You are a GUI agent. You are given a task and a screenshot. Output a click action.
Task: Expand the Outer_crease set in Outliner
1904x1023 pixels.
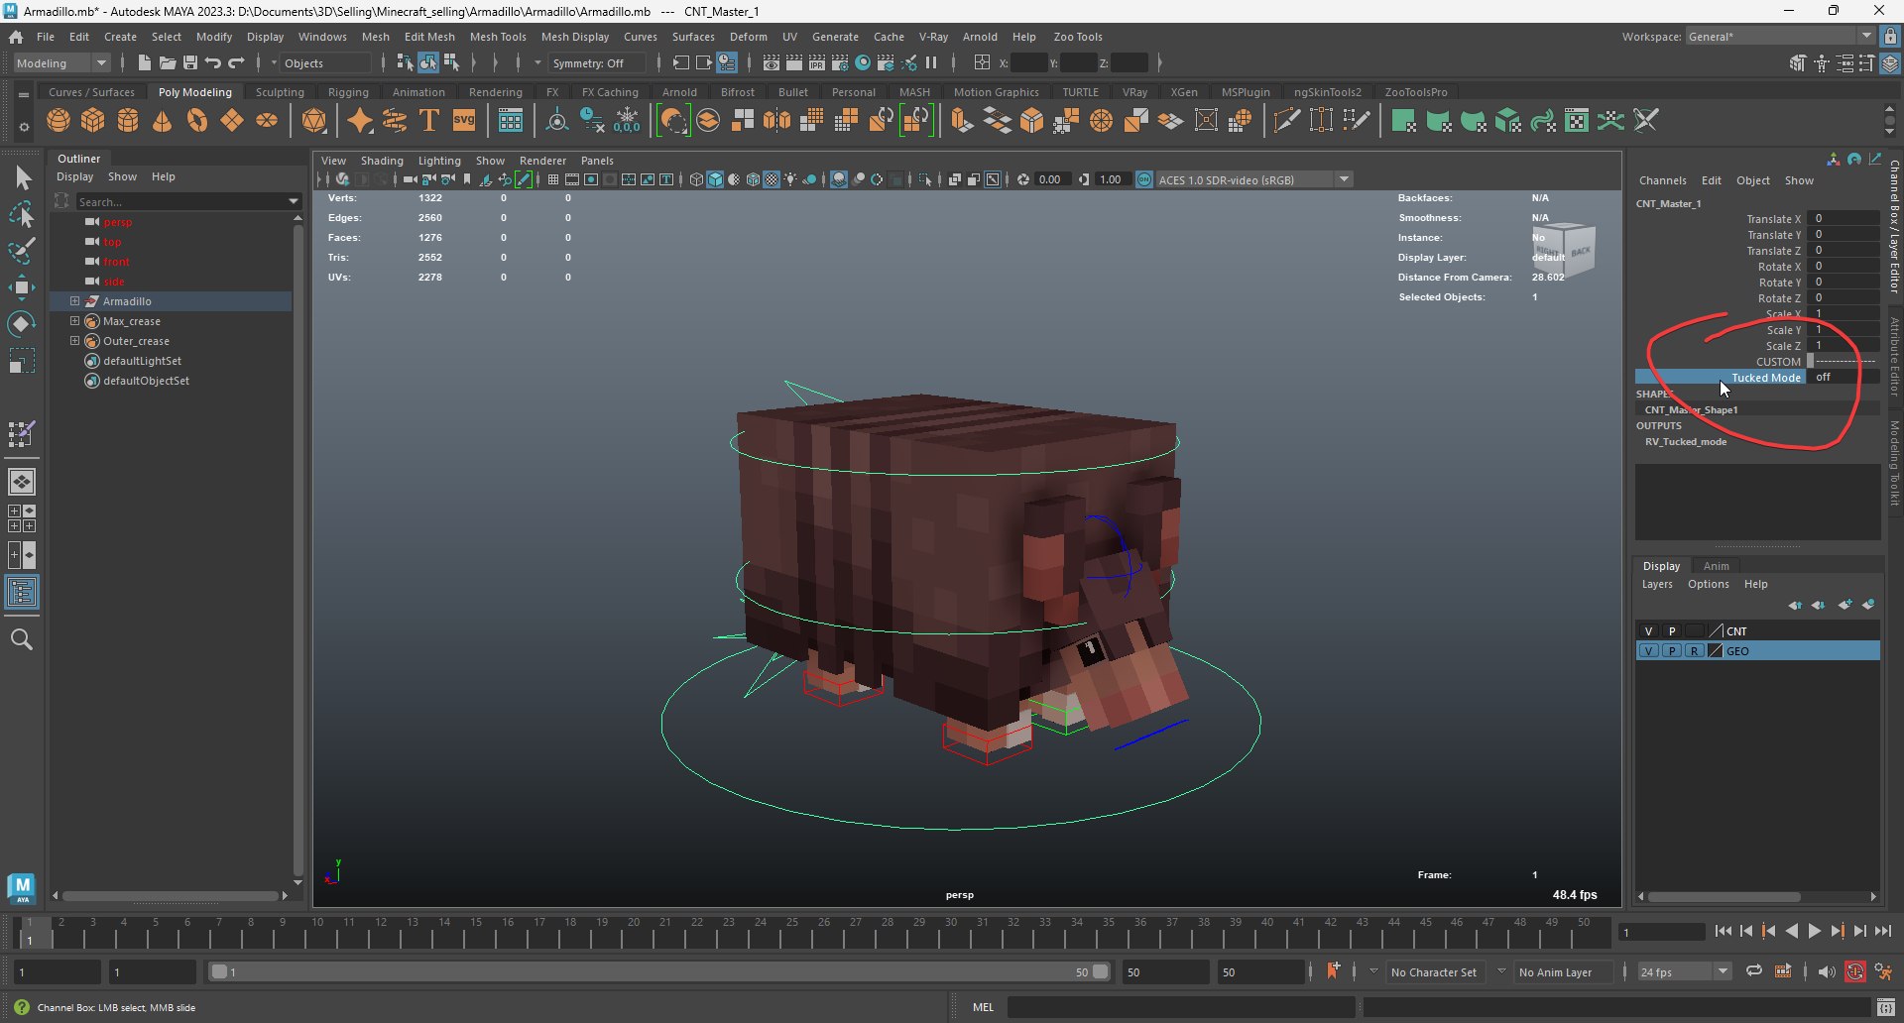coord(74,340)
